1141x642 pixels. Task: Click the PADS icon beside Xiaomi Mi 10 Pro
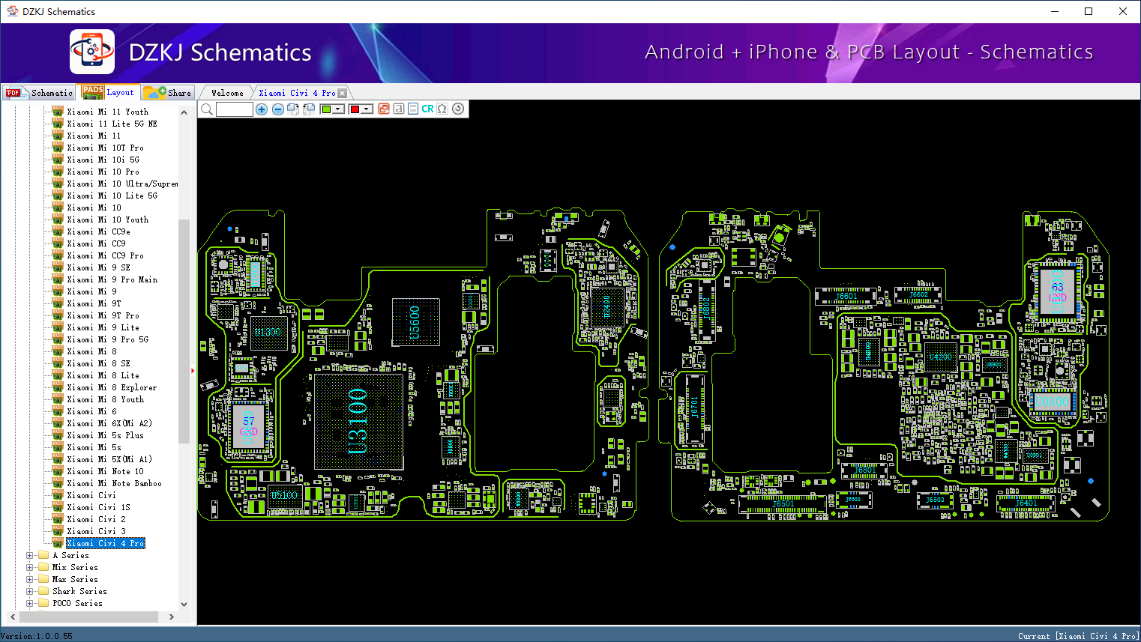click(58, 172)
